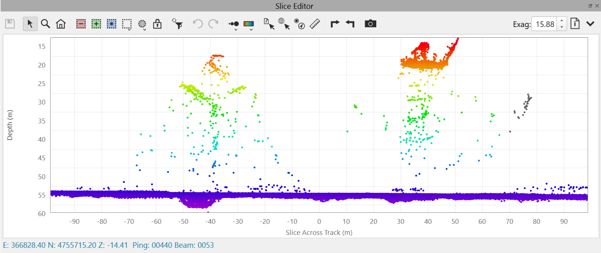Click the measure ruler tool
This screenshot has width=601, height=253.
pyautogui.click(x=315, y=24)
